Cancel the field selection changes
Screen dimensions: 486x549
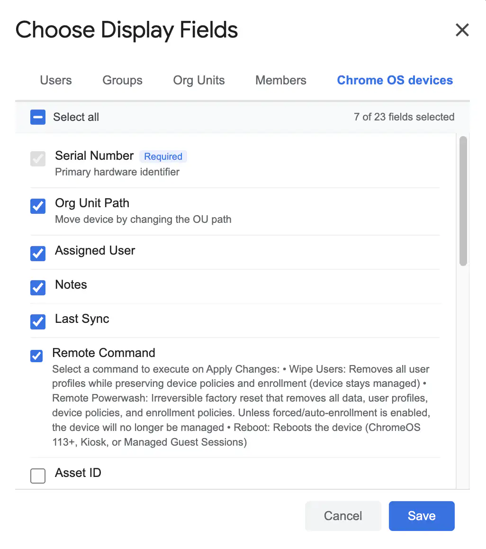point(343,516)
